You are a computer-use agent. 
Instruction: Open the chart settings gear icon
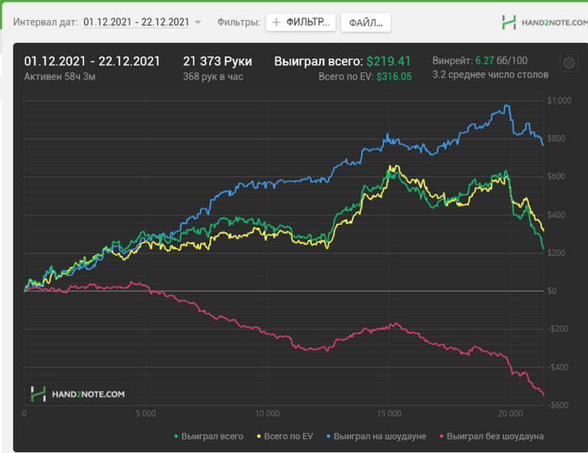(x=569, y=63)
